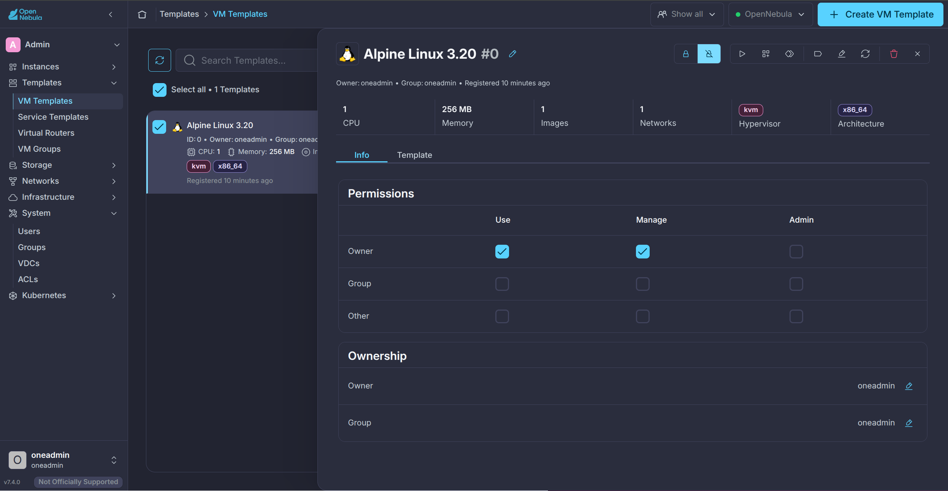The width and height of the screenshot is (948, 491).
Task: Uncheck the Owner Use permission
Action: [502, 252]
